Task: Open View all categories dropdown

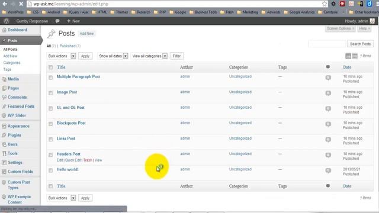Action: [x=149, y=56]
